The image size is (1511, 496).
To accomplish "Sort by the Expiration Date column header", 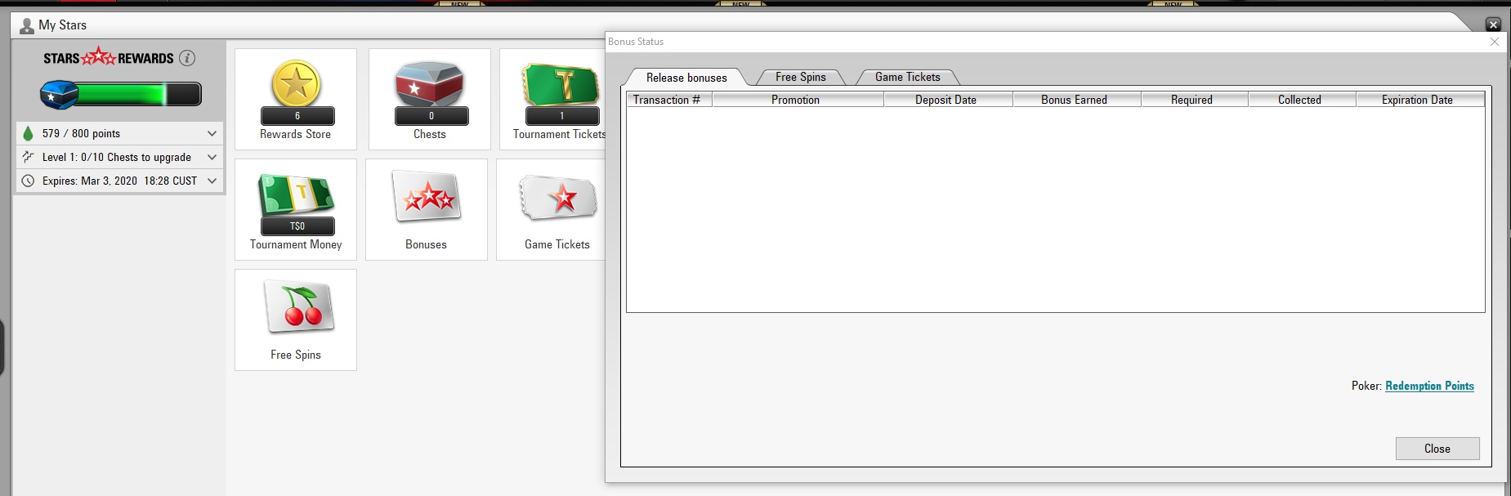I will point(1417,100).
